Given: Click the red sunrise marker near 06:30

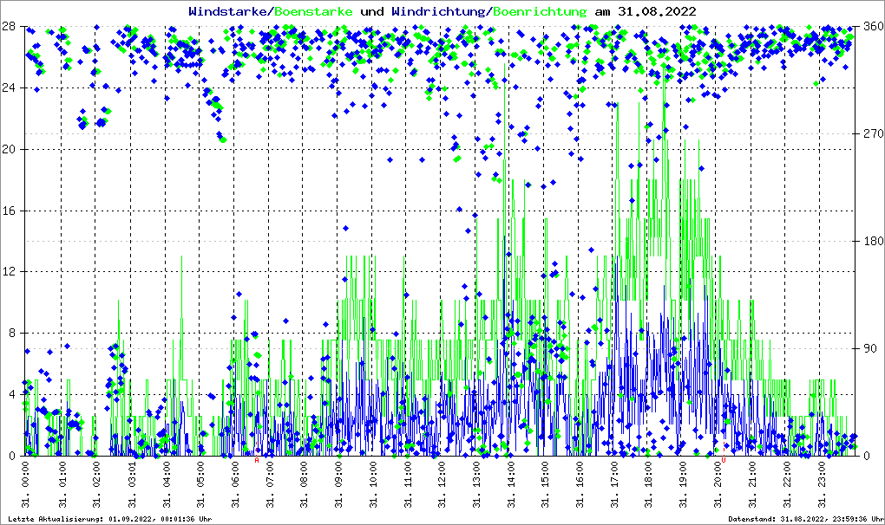Looking at the screenshot, I should (x=257, y=460).
